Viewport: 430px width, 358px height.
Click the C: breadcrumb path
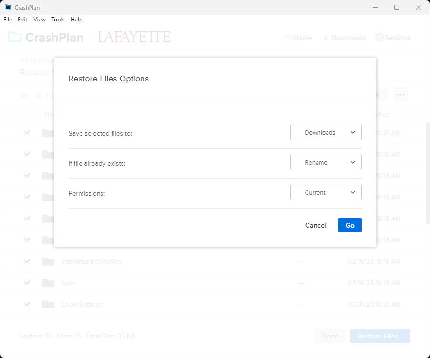pos(39,96)
